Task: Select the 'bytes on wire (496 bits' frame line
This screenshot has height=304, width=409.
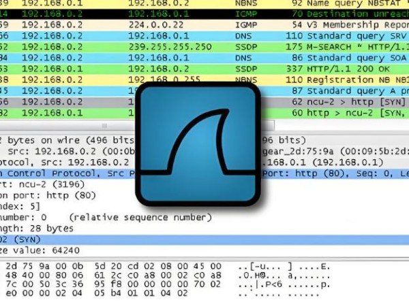Action: [x=204, y=141]
